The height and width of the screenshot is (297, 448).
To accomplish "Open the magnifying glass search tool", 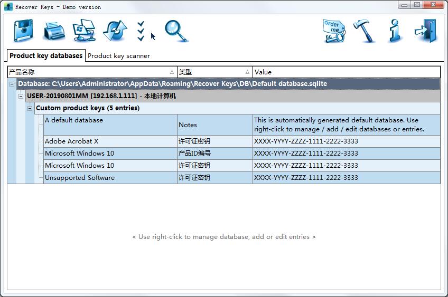I will 176,31.
